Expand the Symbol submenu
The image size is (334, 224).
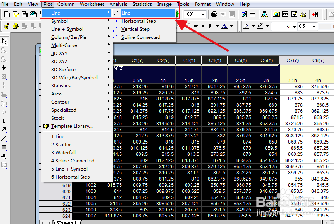pos(77,21)
